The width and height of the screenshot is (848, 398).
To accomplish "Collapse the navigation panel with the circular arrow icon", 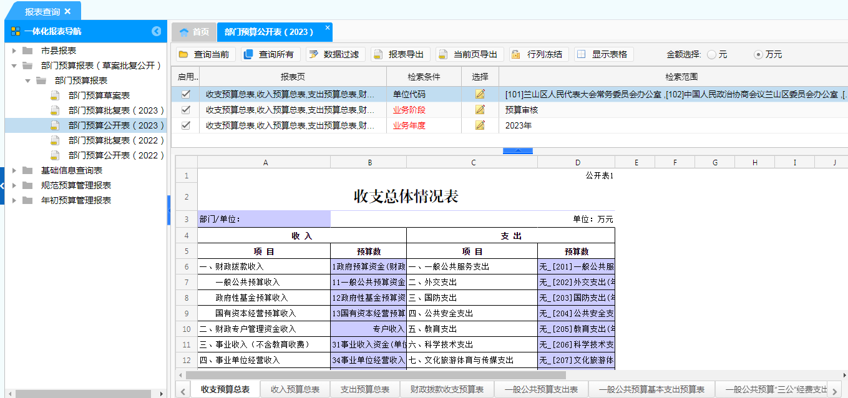I will [x=157, y=31].
